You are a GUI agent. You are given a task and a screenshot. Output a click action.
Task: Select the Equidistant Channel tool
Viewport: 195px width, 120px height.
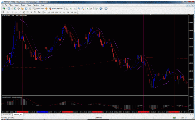(24, 12)
